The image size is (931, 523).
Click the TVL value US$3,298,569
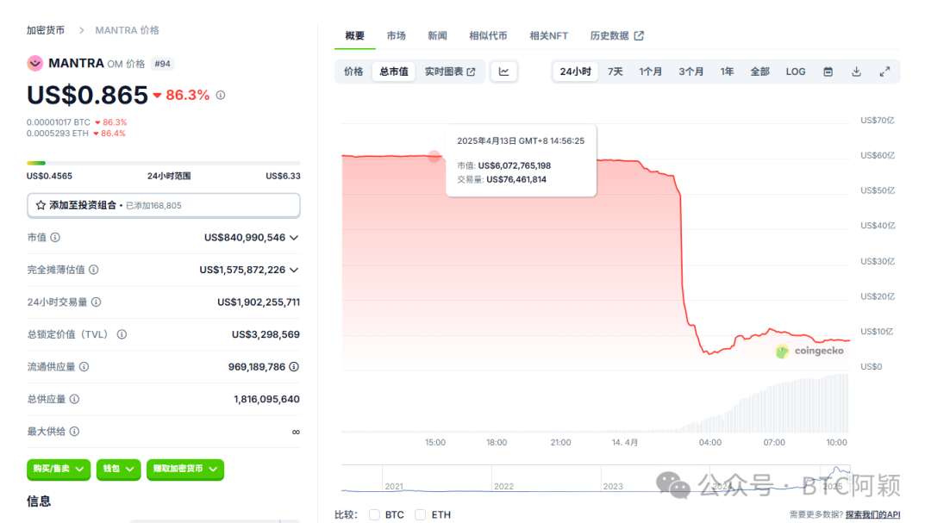(x=266, y=334)
